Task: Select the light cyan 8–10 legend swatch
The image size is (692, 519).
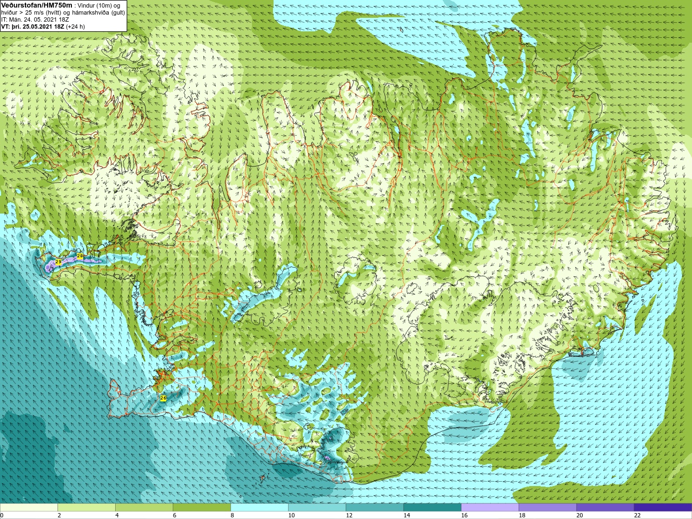Action: click(259, 508)
